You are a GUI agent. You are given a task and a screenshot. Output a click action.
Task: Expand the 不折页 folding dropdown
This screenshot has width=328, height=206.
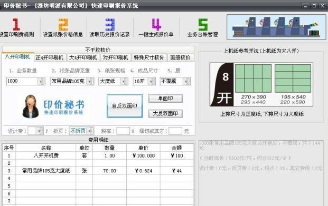click(x=90, y=131)
